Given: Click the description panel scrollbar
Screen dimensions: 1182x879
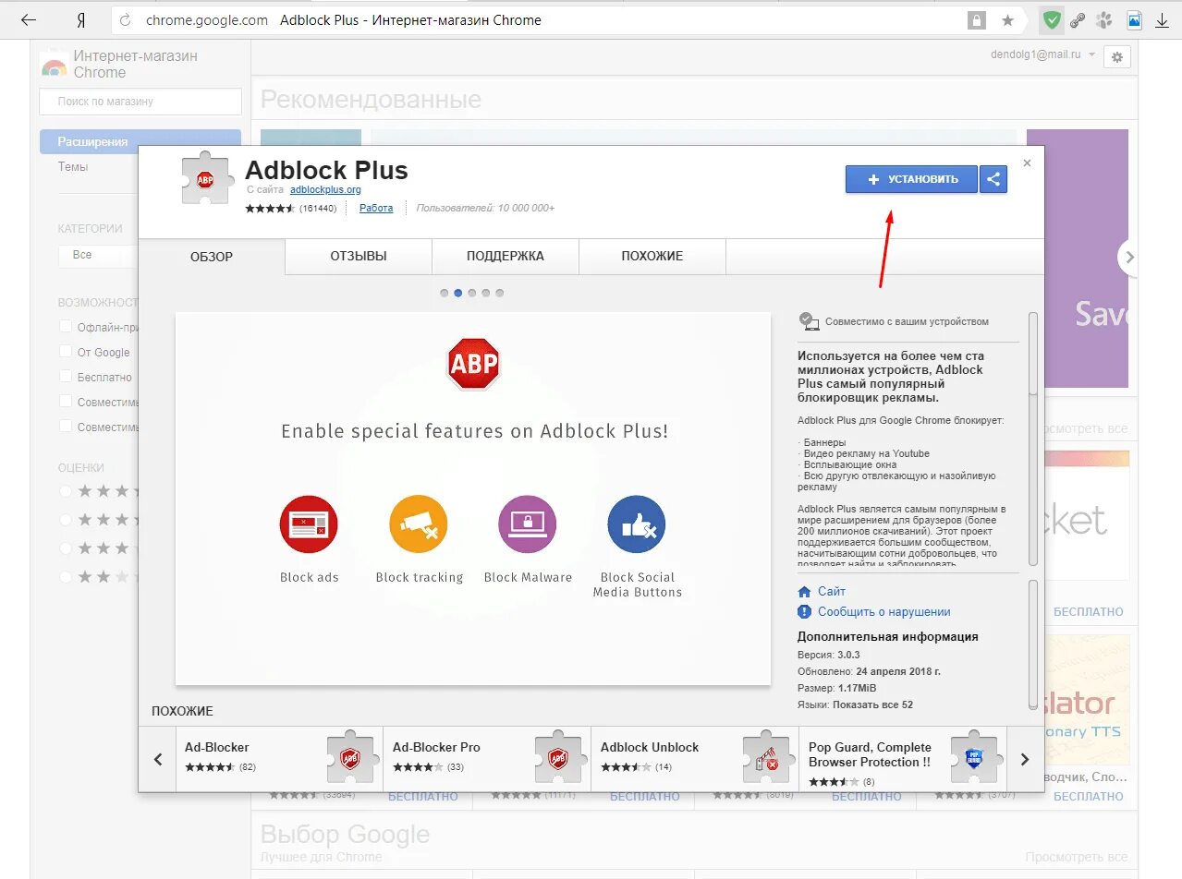Looking at the screenshot, I should click(x=1033, y=354).
